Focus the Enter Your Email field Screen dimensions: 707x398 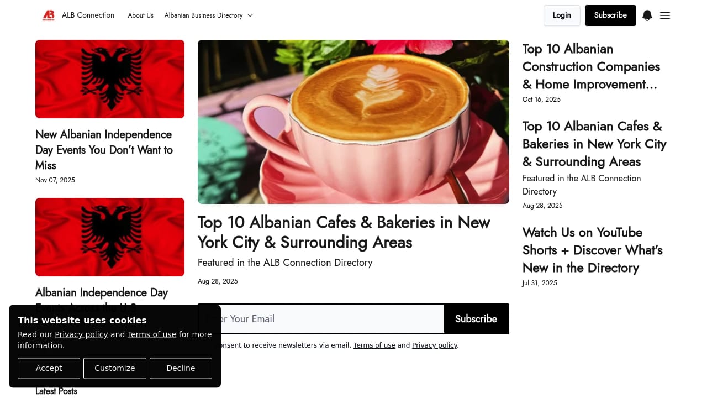321,319
